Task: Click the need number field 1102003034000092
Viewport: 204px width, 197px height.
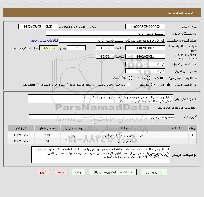Action: (x=145, y=27)
